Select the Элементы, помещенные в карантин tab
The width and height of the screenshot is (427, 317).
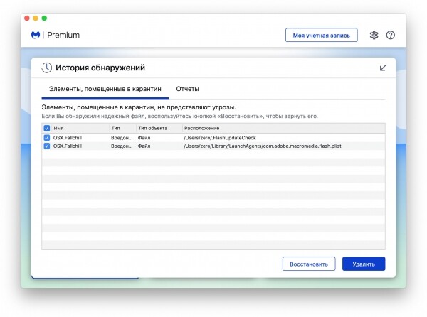(105, 89)
